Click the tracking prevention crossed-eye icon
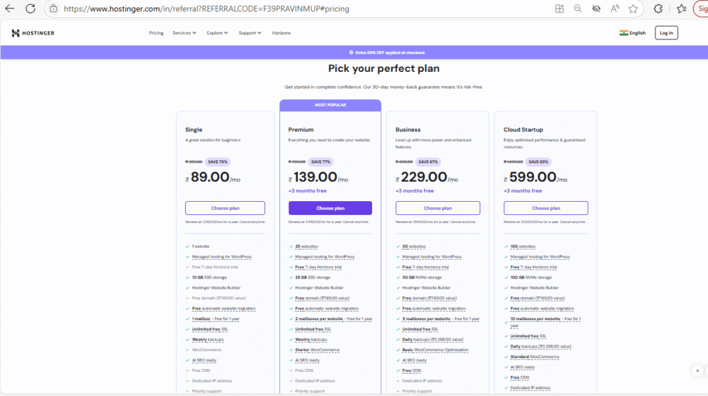This screenshot has width=708, height=396. [596, 9]
